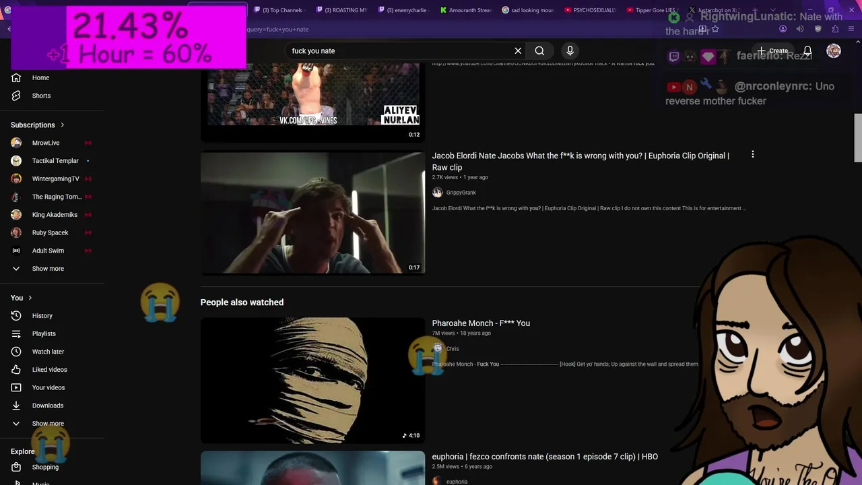
Task: Open History in the sidebar
Action: click(42, 315)
